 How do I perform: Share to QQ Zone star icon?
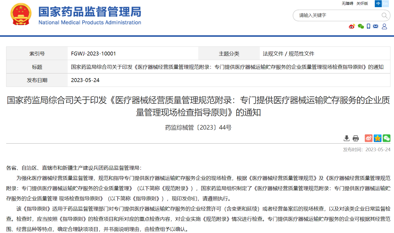coord(377,138)
